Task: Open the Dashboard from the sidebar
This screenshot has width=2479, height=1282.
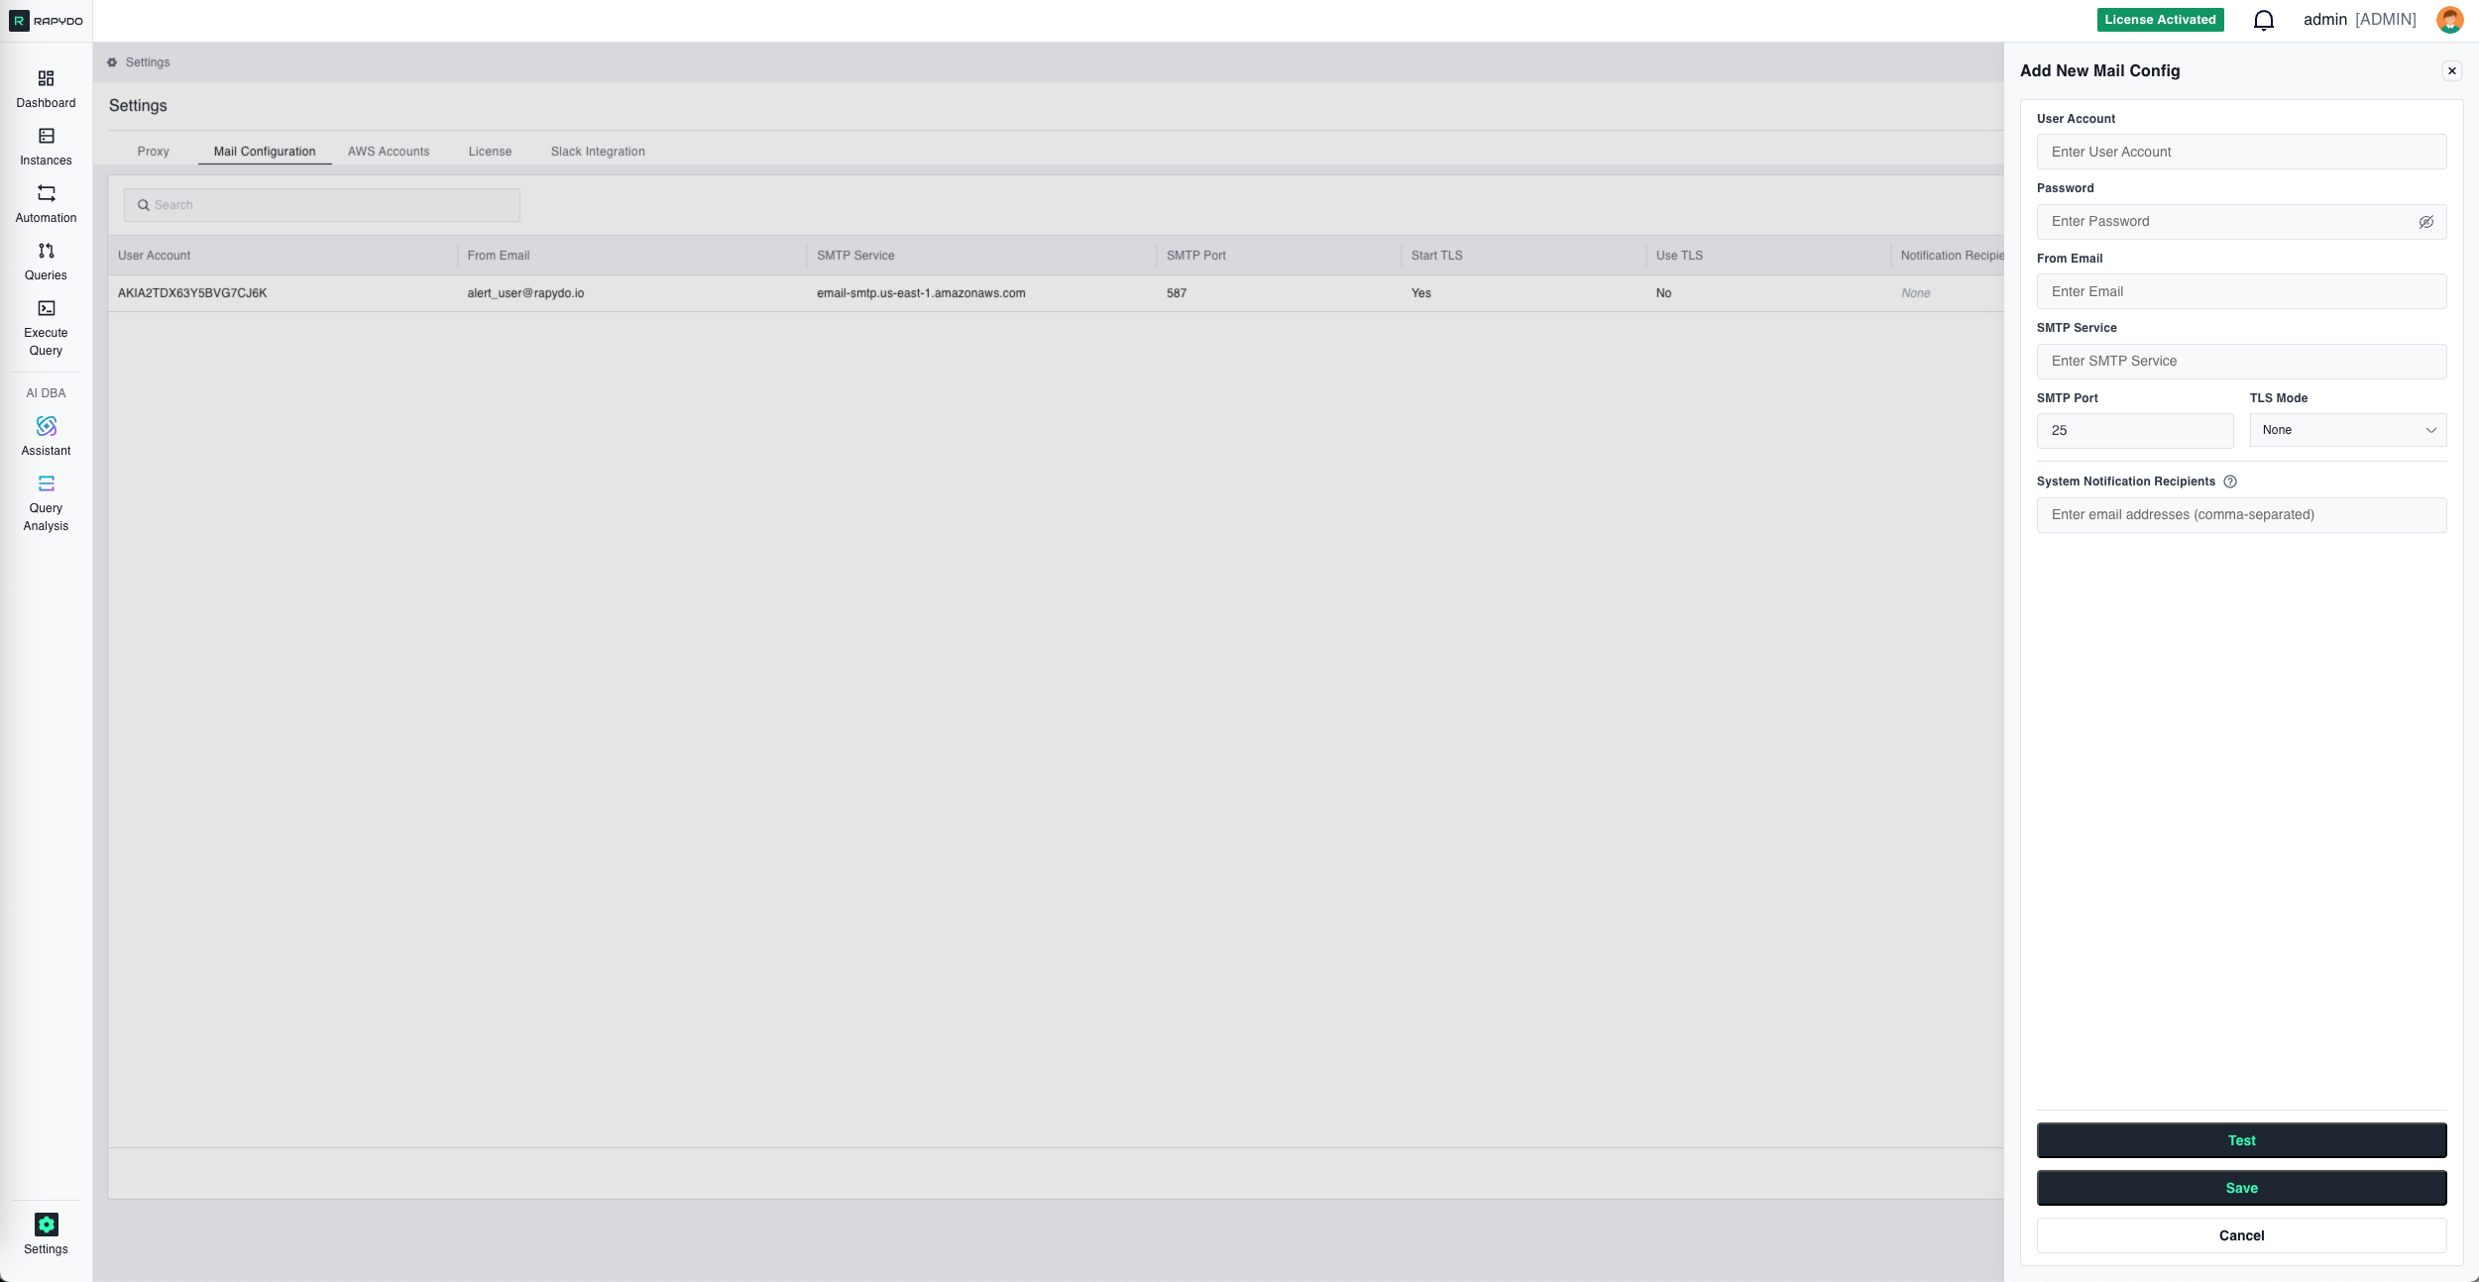Action: tap(46, 87)
